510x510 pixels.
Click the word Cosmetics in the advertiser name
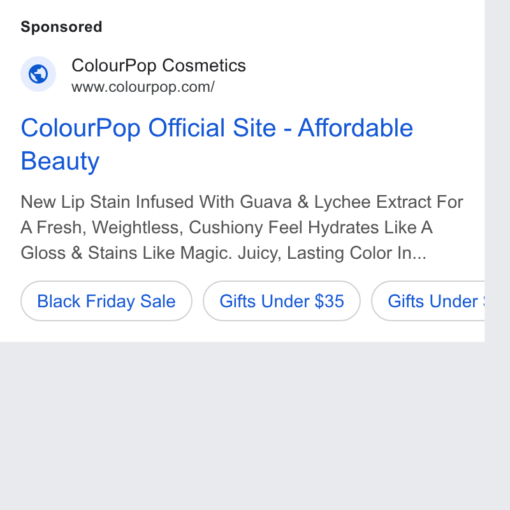coord(204,66)
